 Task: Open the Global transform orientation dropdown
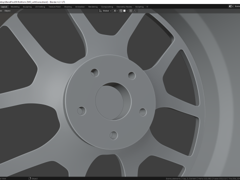(107, 11)
